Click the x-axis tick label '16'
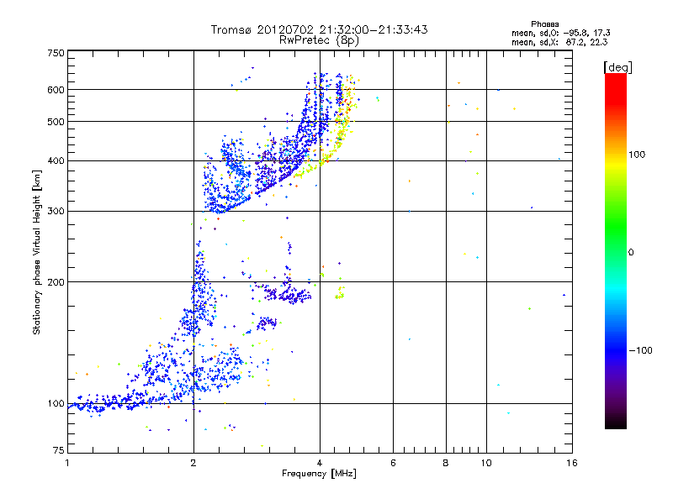 coord(572,463)
